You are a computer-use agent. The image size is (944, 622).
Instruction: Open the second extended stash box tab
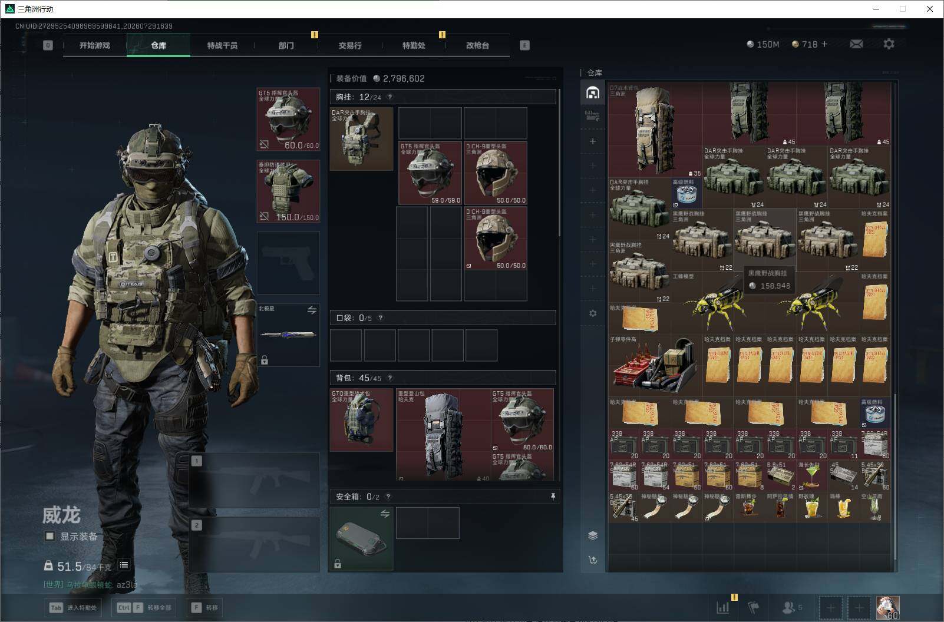(x=593, y=115)
